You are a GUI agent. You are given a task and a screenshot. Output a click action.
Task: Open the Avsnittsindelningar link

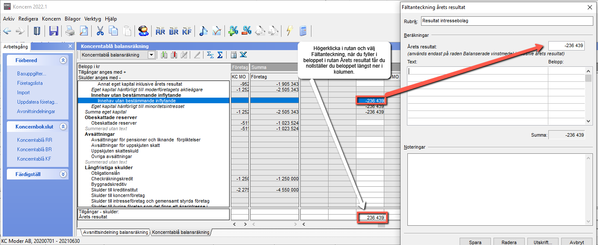[x=36, y=111]
